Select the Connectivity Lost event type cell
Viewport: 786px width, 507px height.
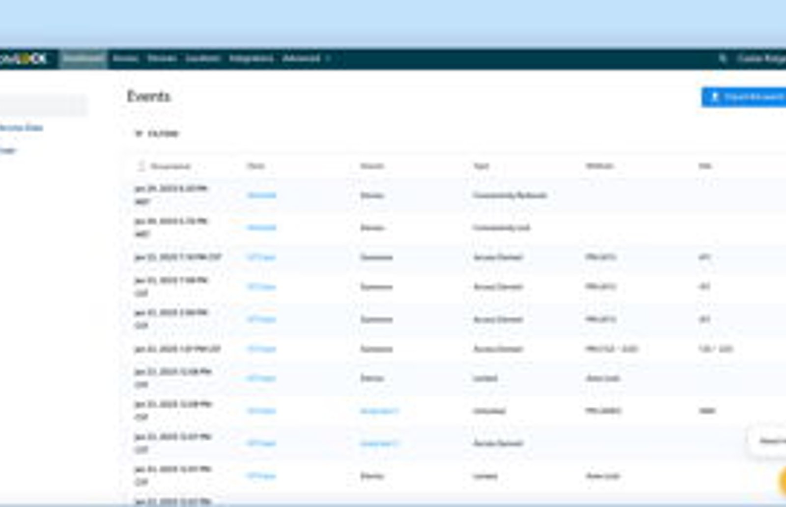501,227
